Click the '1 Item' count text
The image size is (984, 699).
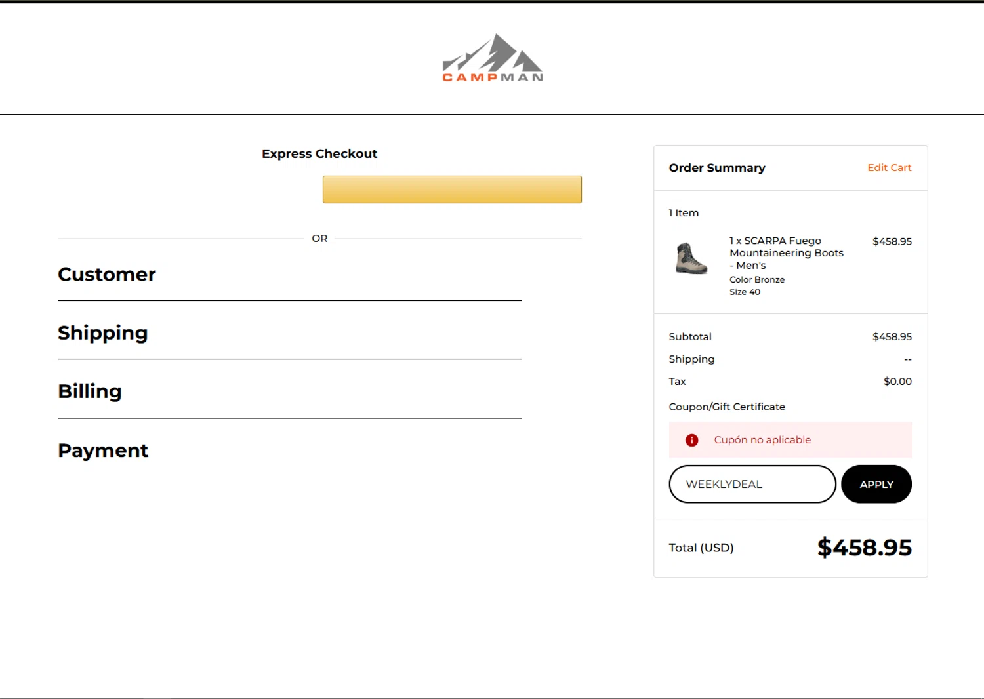coord(684,213)
